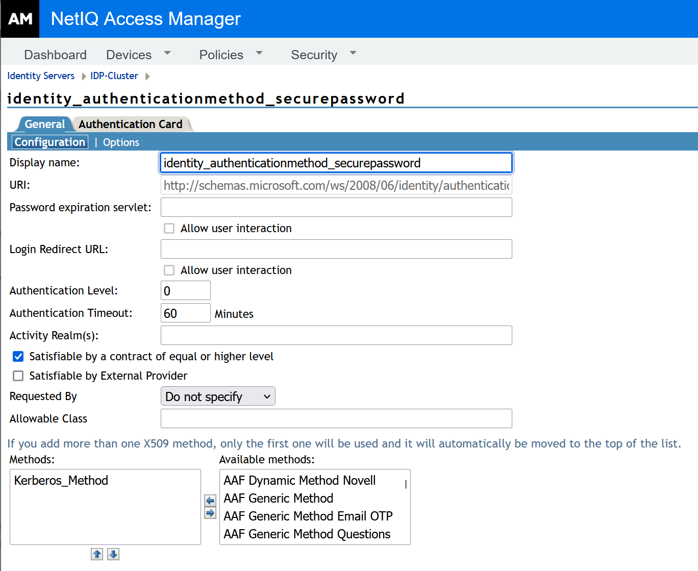Image resolution: width=698 pixels, height=571 pixels.
Task: Click the right arrow to remove method
Action: [210, 513]
